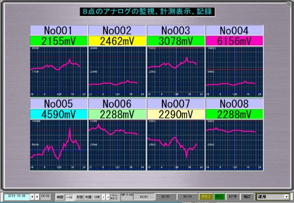
Task: Click the green 戻る (back) button
Action: 219,196
